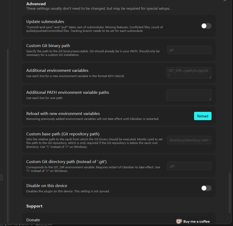Viewport: 233px width, 226px height.
Task: Open the Buy me a coffee link
Action: click(x=193, y=221)
